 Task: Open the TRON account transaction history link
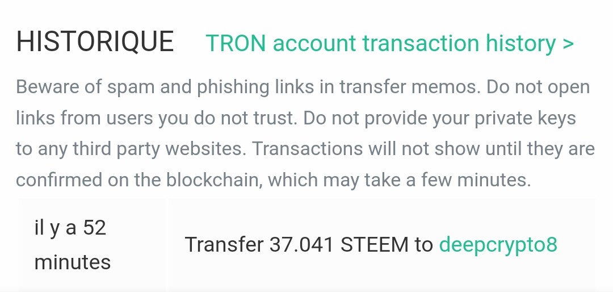[389, 43]
